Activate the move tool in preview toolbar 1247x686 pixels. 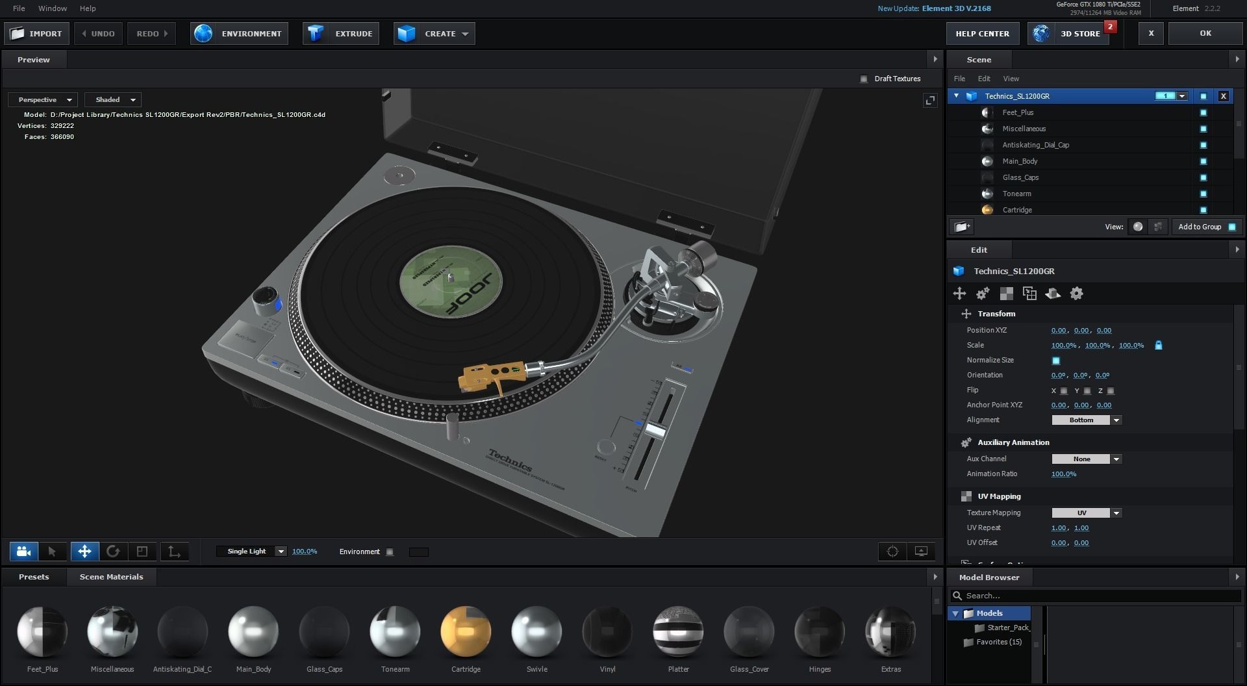[84, 552]
